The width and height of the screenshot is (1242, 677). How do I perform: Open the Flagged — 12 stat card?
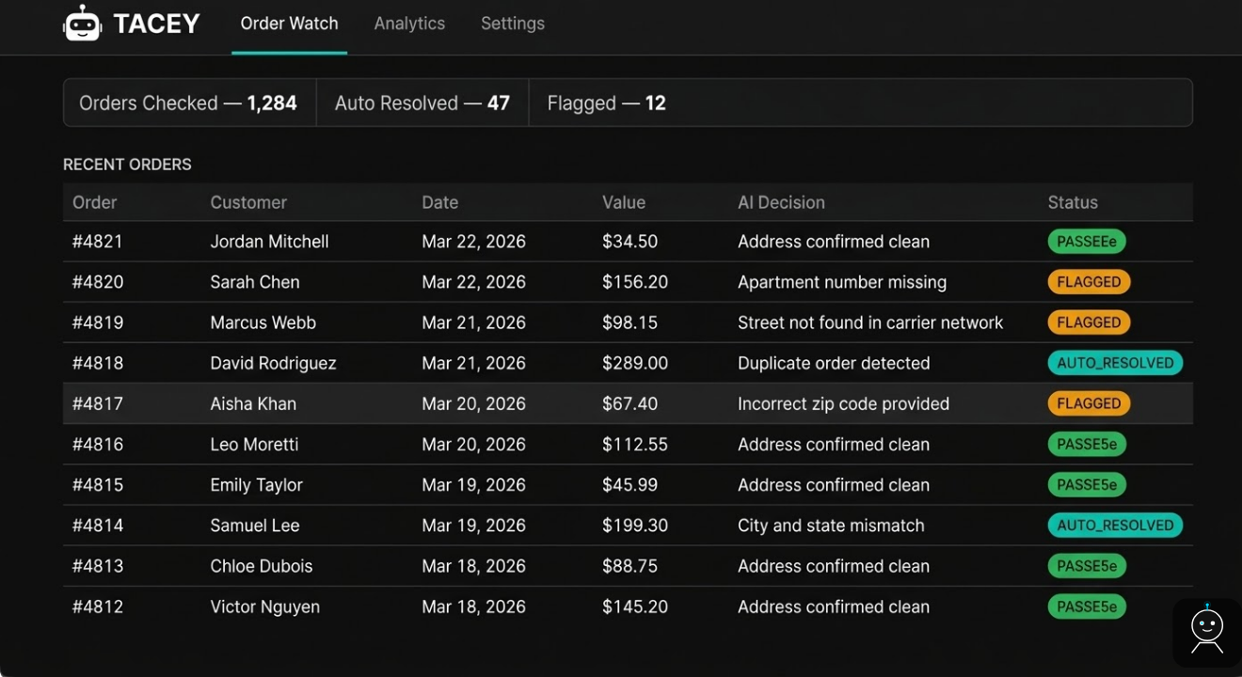[x=606, y=102]
